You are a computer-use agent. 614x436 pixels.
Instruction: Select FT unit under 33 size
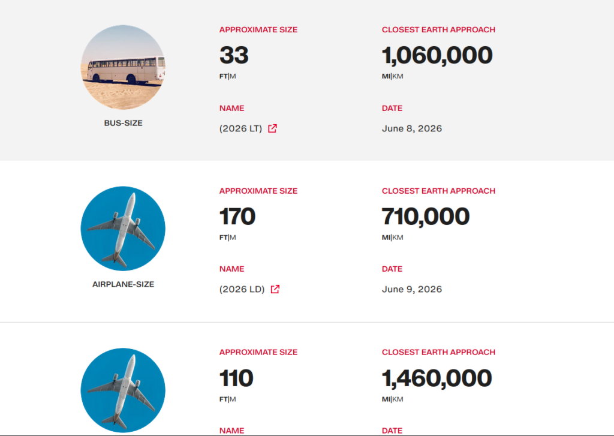[223, 76]
